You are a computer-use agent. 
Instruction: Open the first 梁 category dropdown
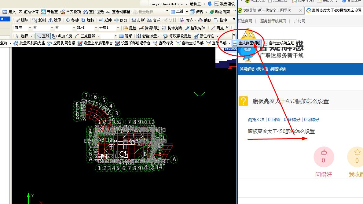click(52, 28)
